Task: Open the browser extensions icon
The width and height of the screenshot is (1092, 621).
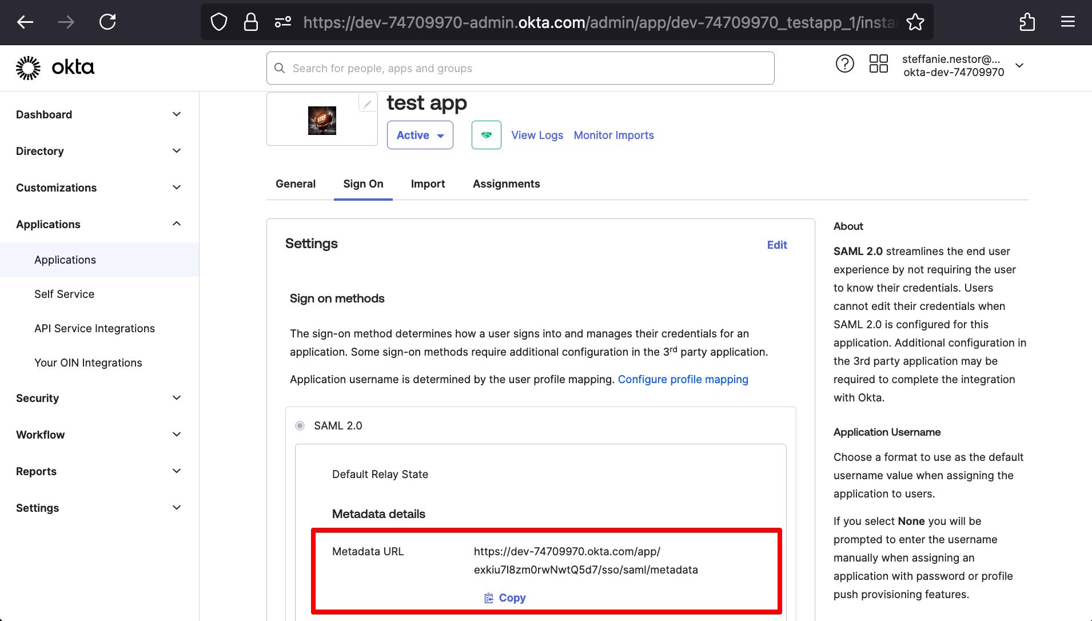Action: (x=1027, y=22)
